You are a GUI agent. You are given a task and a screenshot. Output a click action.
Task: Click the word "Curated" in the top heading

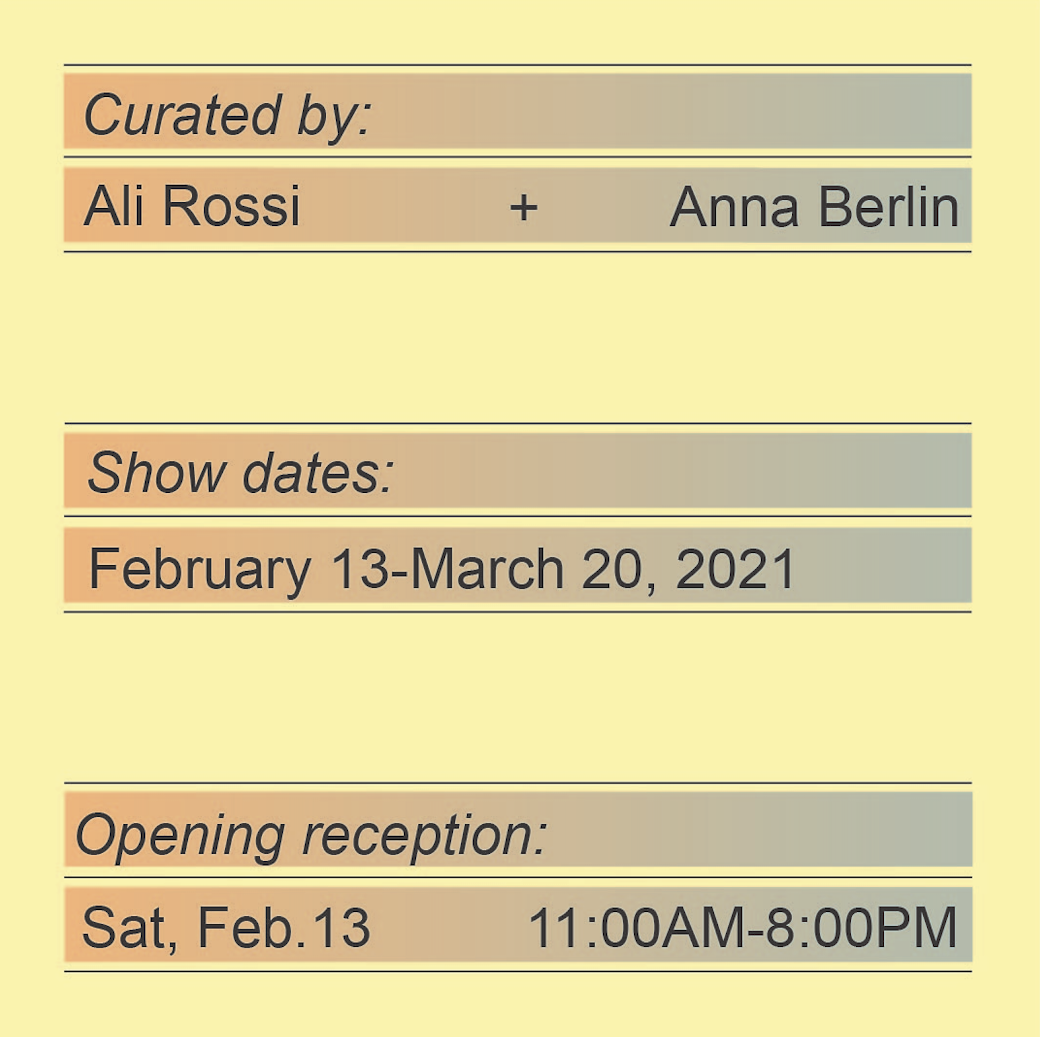click(183, 114)
